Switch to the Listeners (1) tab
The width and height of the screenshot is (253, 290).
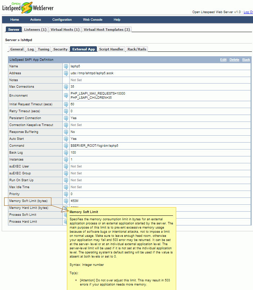(x=35, y=29)
